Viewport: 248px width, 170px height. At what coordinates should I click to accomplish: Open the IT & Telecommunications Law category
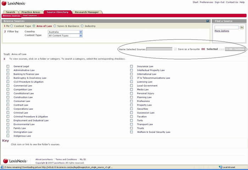click(x=153, y=78)
